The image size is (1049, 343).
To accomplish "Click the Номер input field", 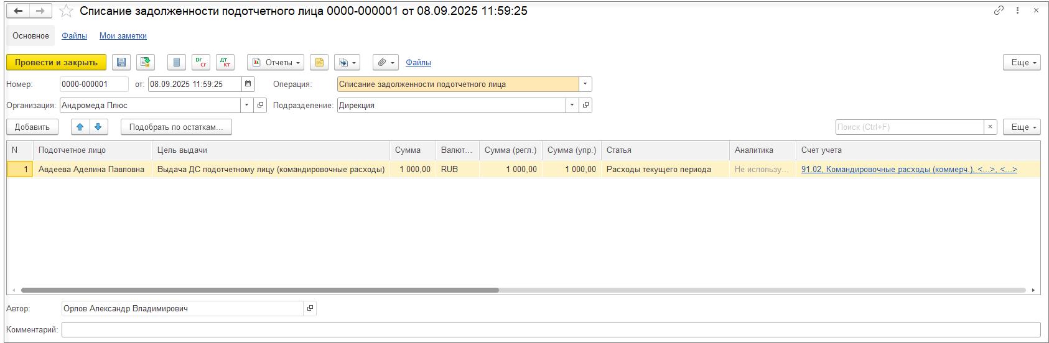I will (94, 84).
